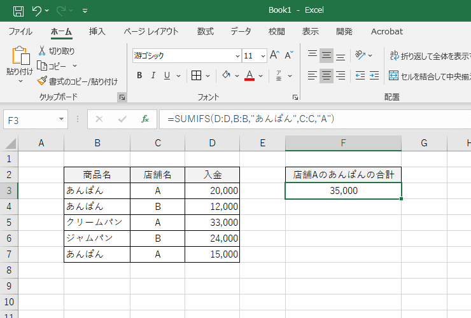Viewport: 471px width, 318px height.
Task: Open the 游ゴシック font name dropdown
Action: point(237,56)
